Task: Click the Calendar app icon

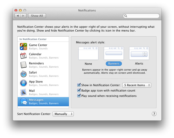Action: (23, 55)
